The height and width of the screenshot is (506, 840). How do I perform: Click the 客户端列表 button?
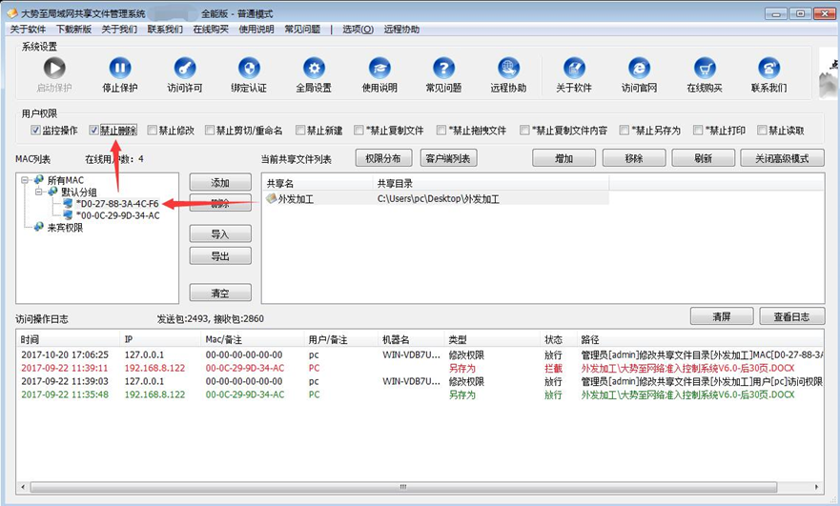[448, 158]
